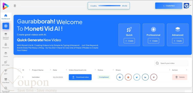Create an Advanced mode video
The width and height of the screenshot is (193, 93).
click(178, 41)
